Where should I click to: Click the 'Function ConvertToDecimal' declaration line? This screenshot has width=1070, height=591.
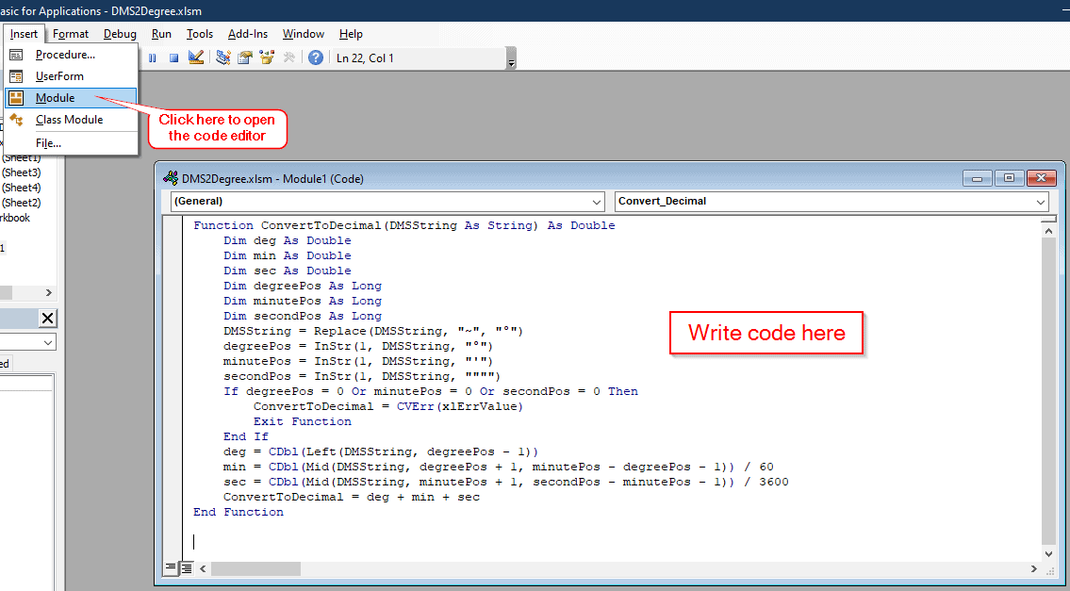pyautogui.click(x=404, y=225)
